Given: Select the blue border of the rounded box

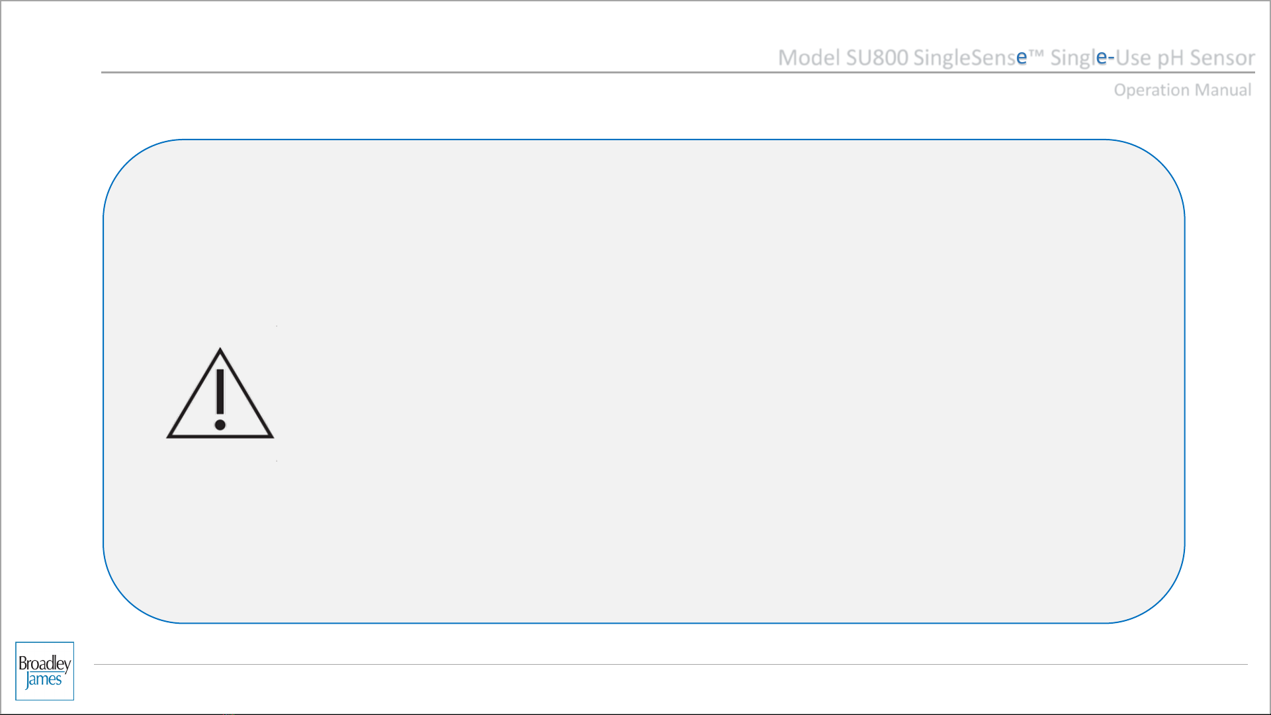Looking at the screenshot, I should pyautogui.click(x=644, y=140).
